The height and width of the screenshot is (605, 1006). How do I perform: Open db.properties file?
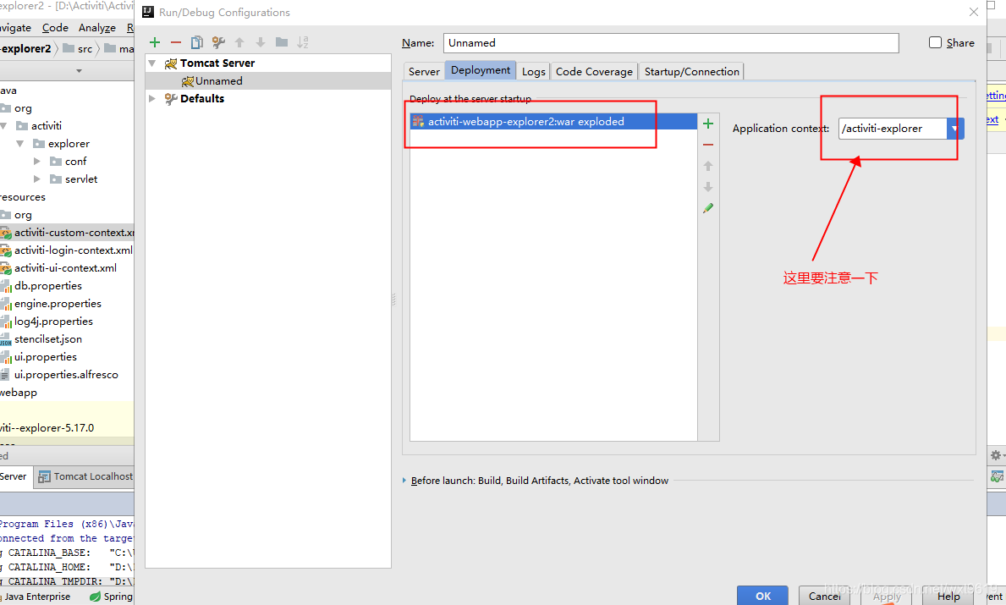pyautogui.click(x=41, y=285)
